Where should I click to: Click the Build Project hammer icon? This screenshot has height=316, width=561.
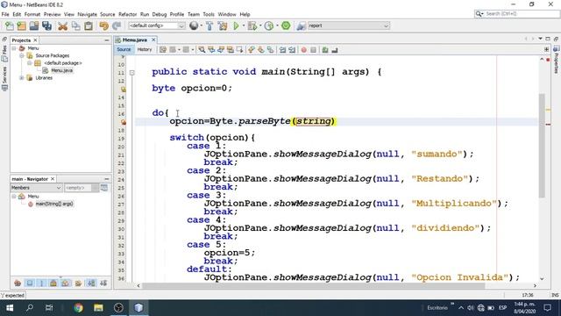pos(209,25)
